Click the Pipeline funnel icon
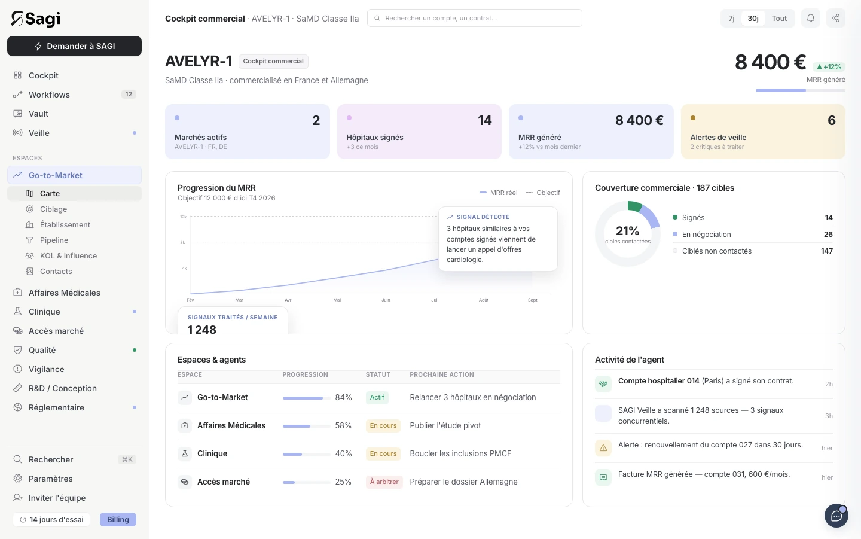The height and width of the screenshot is (539, 861). point(29,240)
